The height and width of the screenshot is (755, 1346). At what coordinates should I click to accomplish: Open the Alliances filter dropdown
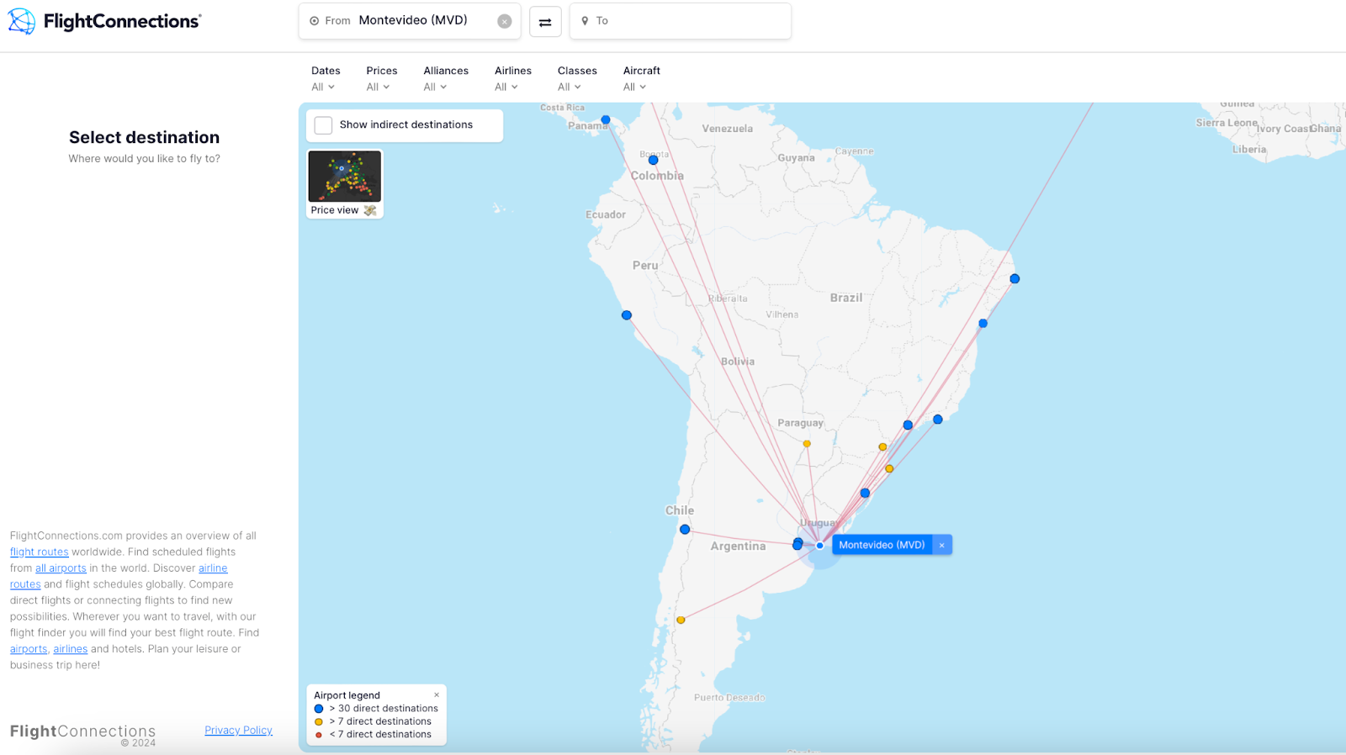tap(446, 79)
